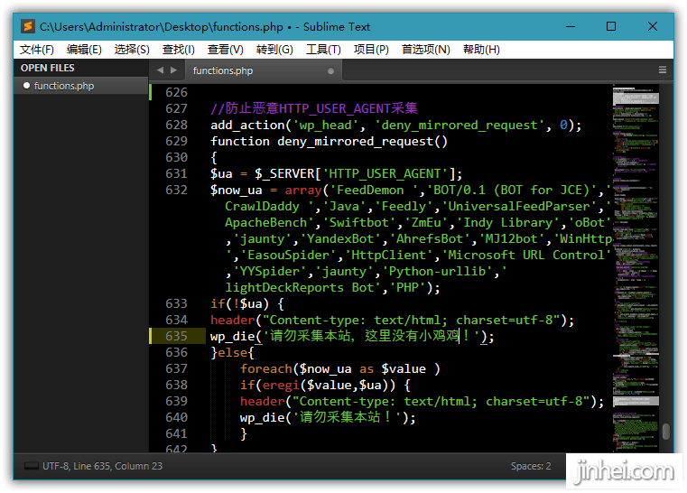
Task: Open the 查找(I) menu
Action: 179,50
